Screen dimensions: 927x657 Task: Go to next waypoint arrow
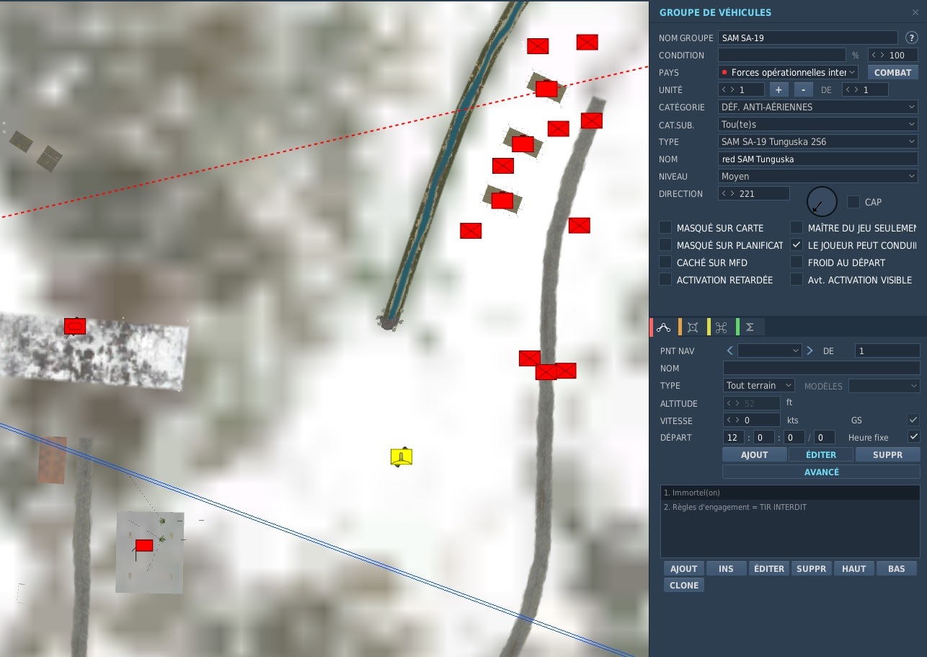(x=810, y=350)
